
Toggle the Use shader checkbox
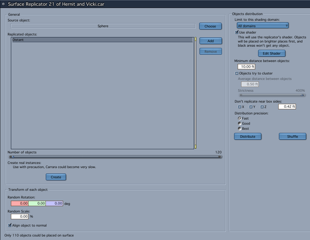tap(237, 32)
